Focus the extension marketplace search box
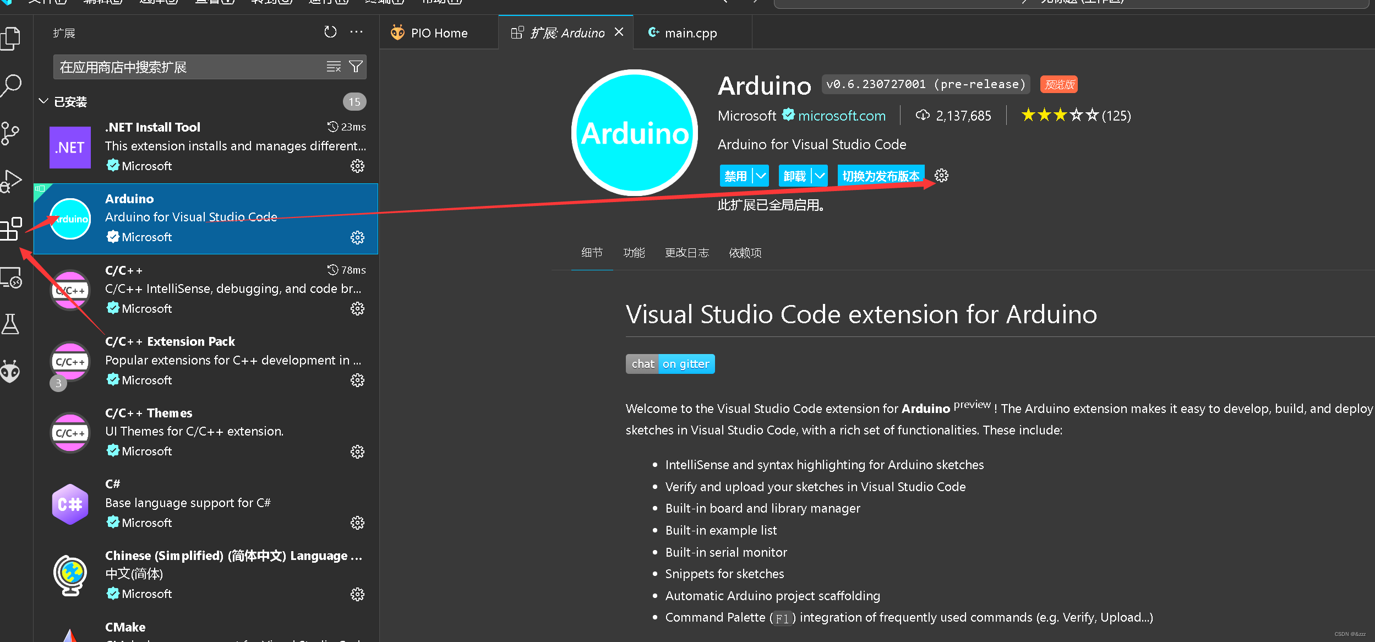Image resolution: width=1375 pixels, height=642 pixels. click(190, 67)
